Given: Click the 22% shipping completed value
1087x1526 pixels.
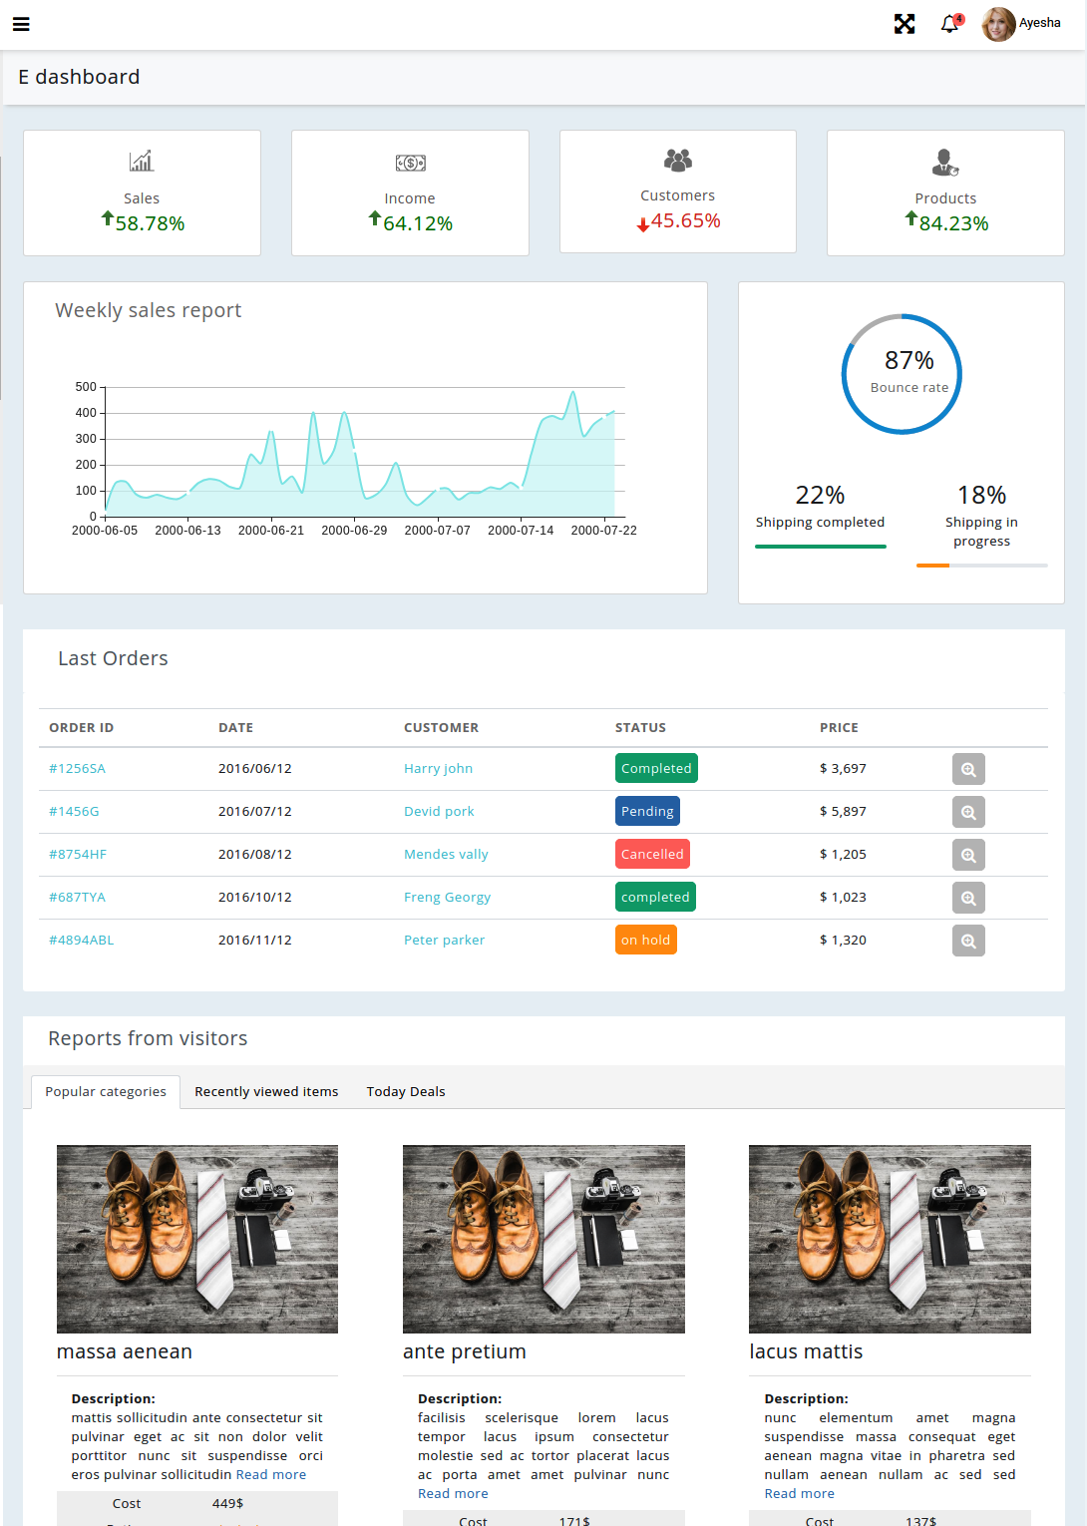Looking at the screenshot, I should (820, 495).
